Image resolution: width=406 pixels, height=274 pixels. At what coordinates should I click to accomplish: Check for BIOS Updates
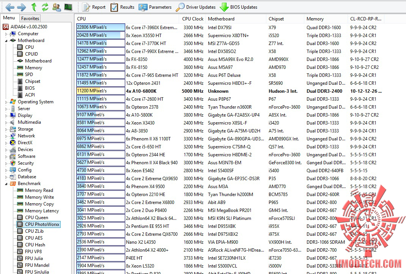[238, 7]
